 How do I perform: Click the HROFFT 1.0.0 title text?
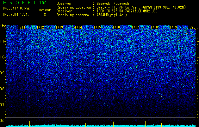(x=25, y=3)
